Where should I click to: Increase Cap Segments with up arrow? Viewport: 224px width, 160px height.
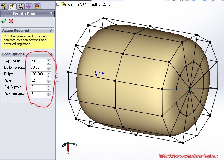[49, 86]
